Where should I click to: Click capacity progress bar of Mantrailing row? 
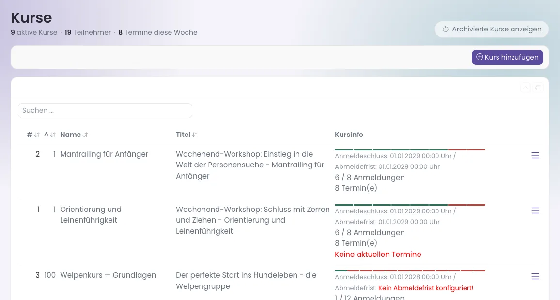[x=410, y=150]
